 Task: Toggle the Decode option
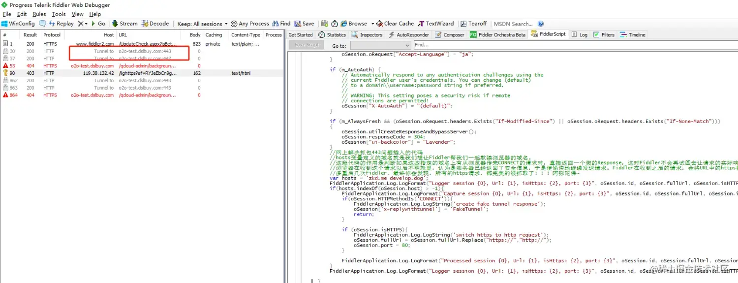[x=155, y=24]
